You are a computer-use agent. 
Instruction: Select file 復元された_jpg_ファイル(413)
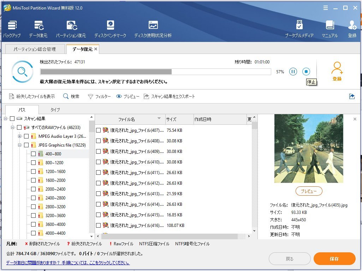[137, 193]
